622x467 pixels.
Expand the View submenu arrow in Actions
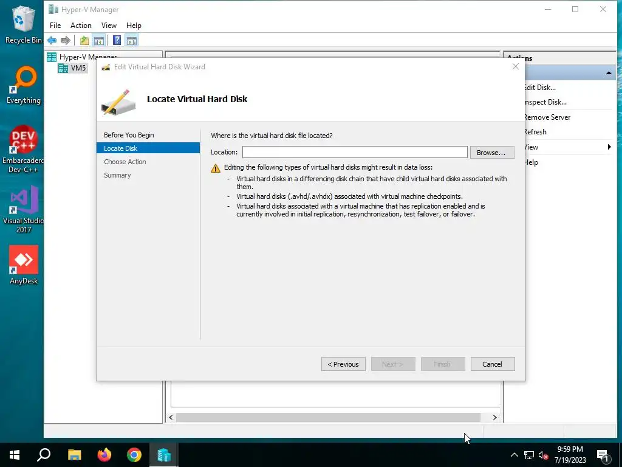click(x=609, y=147)
